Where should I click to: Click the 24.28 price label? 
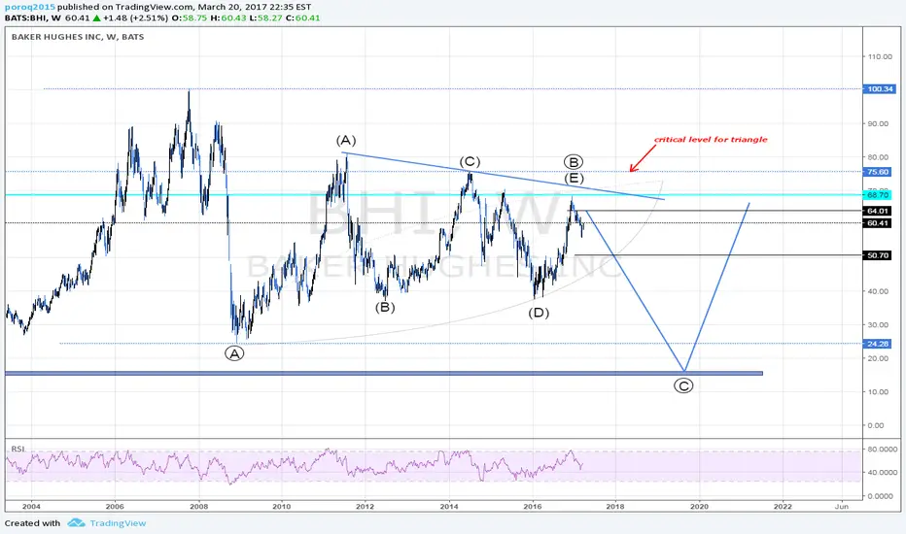[878, 344]
